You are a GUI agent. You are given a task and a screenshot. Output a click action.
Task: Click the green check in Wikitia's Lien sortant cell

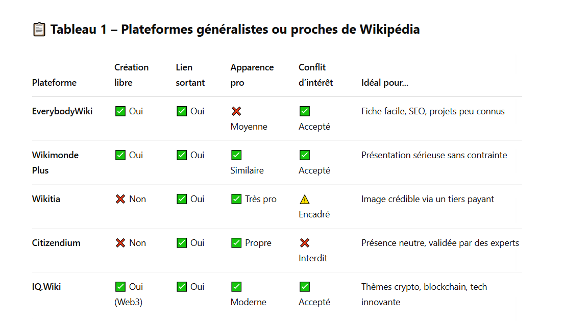tap(182, 199)
